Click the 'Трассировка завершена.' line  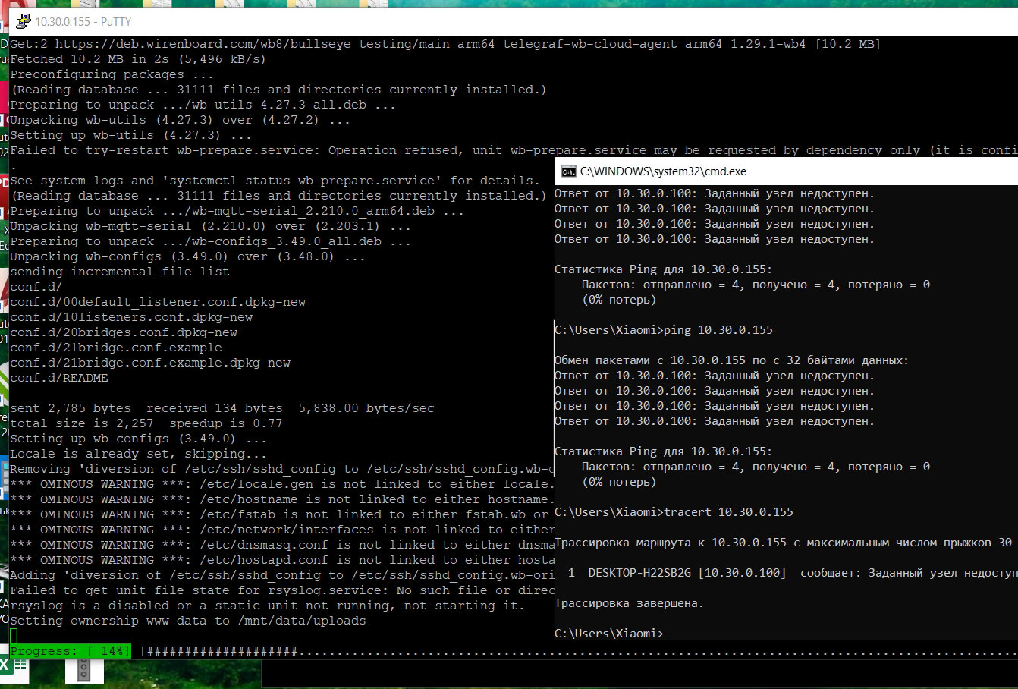point(629,603)
